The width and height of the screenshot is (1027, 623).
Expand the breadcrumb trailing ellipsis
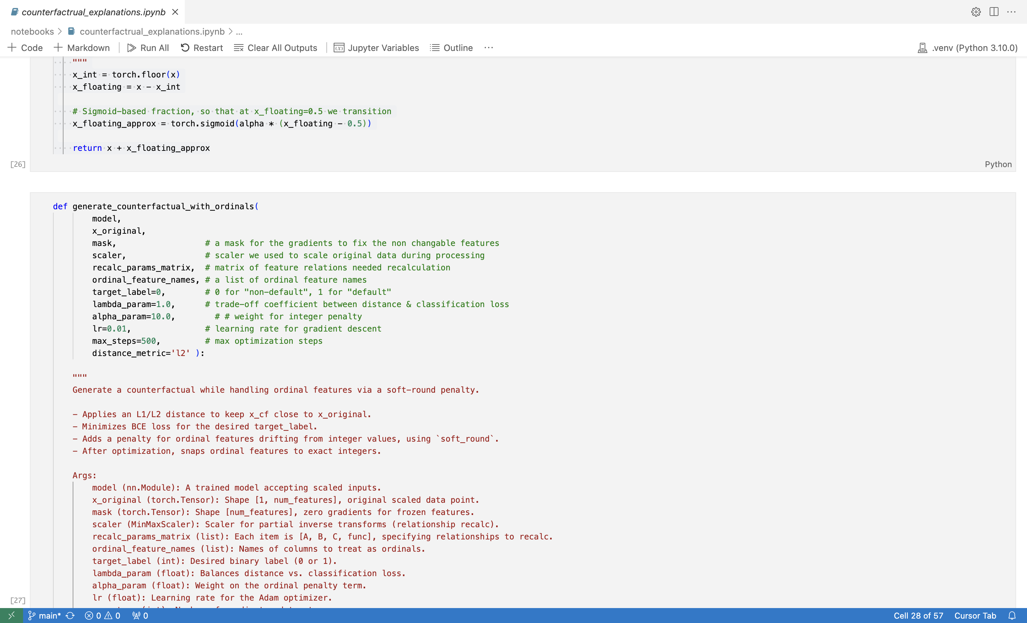(239, 32)
